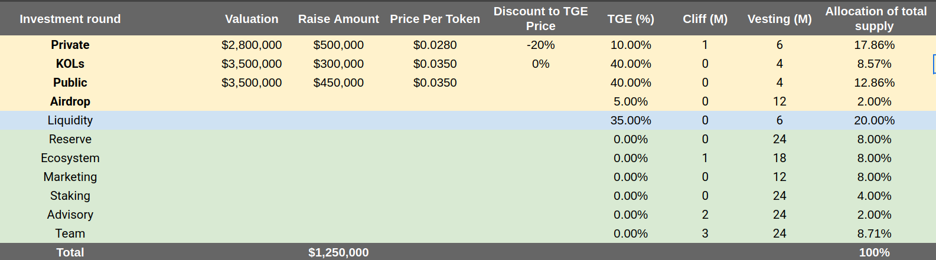Click the Discount to TGE Price header
This screenshot has height=260, width=936.
click(x=541, y=19)
